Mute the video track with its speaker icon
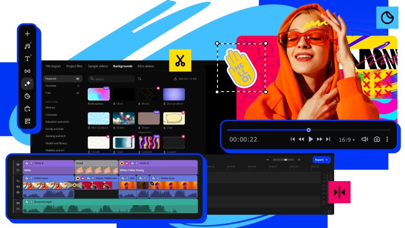Image resolution: width=405 pixels, height=228 pixels. click(18, 187)
